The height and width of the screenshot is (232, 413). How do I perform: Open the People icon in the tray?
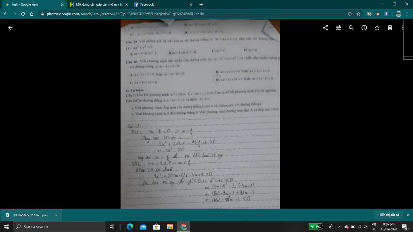[x=331, y=226]
